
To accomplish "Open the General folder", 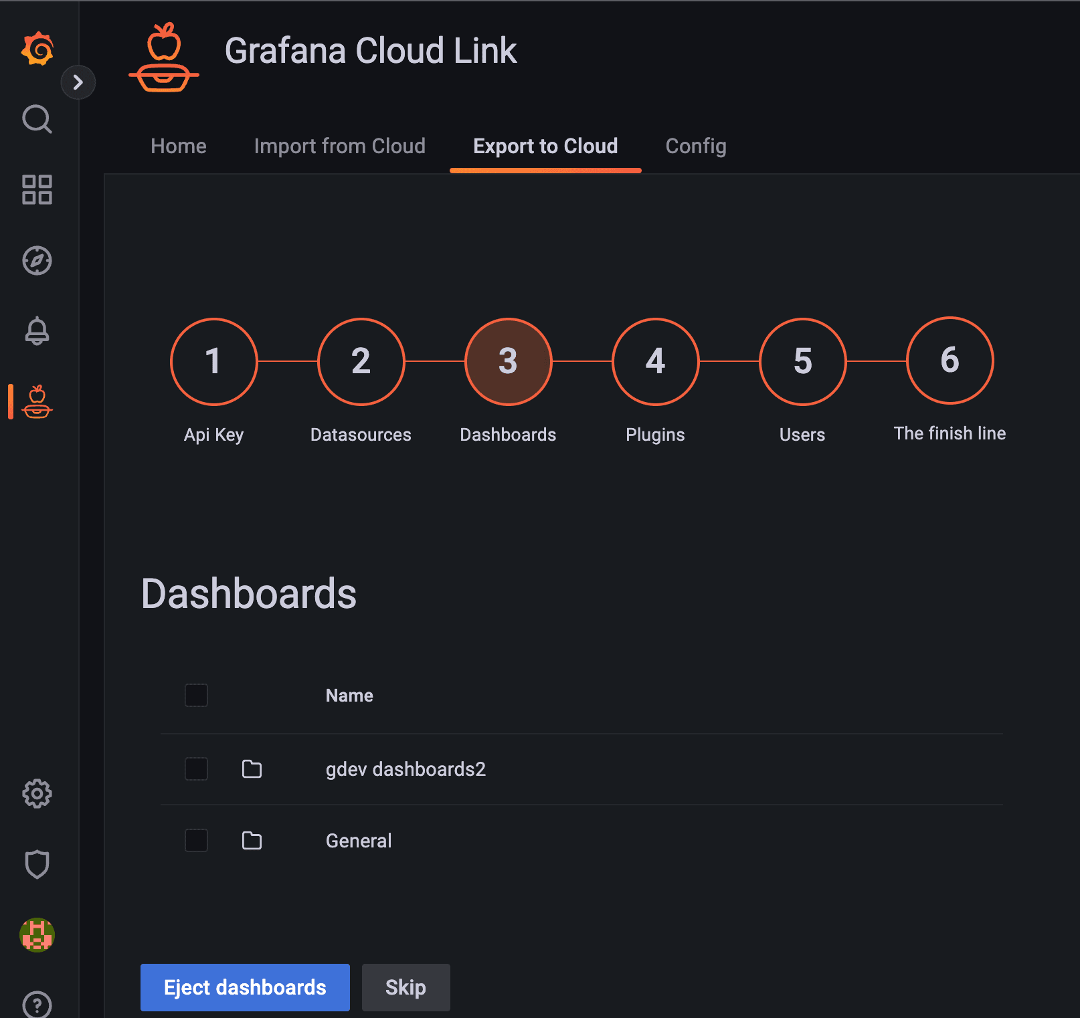I will click(359, 841).
